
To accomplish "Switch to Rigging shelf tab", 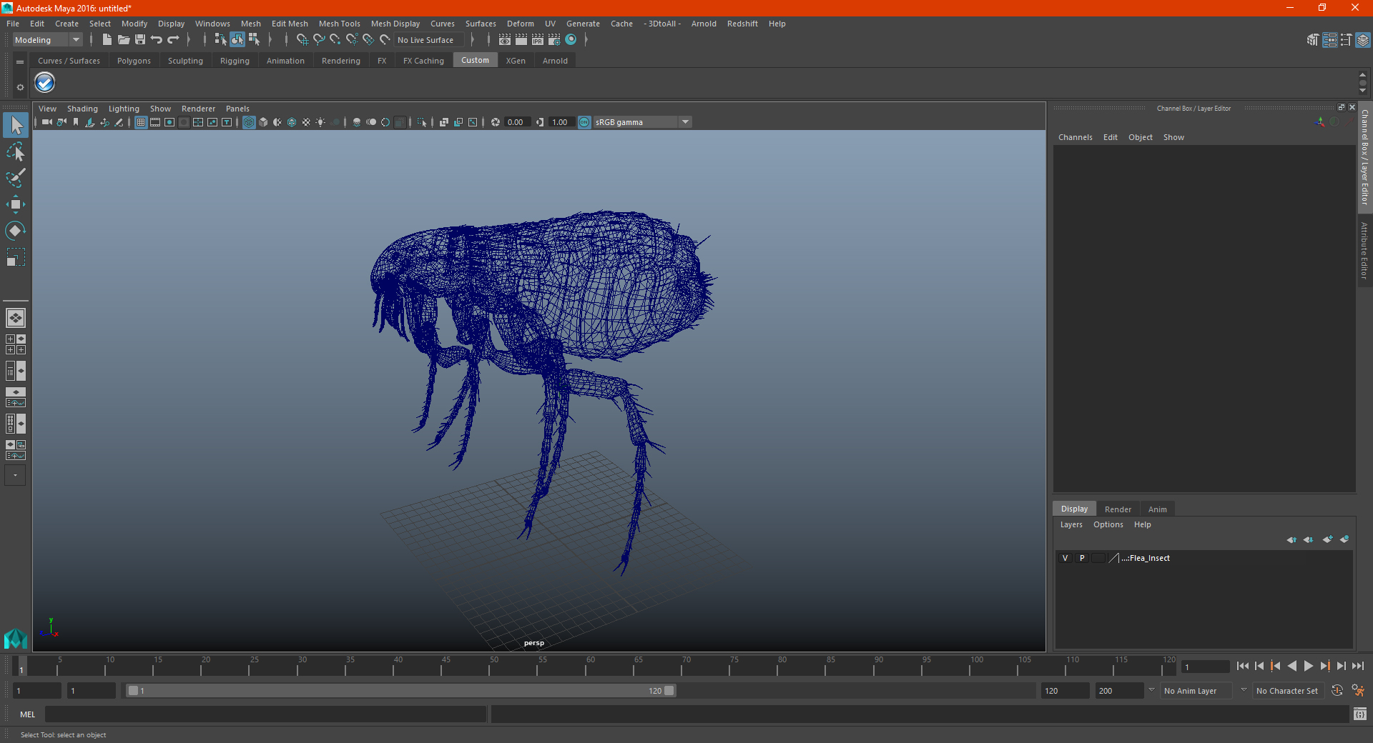I will pos(235,61).
